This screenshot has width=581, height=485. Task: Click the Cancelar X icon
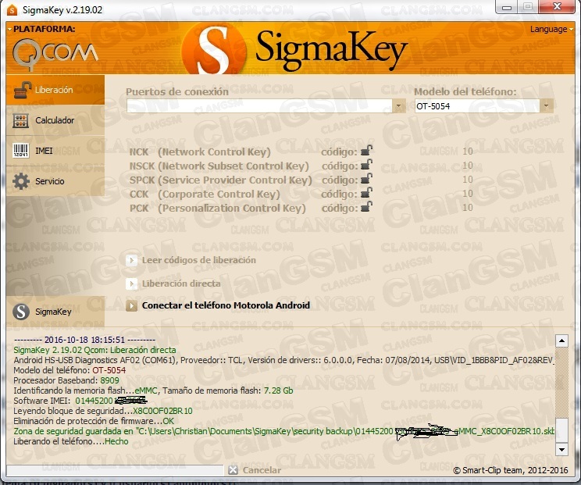click(x=233, y=470)
